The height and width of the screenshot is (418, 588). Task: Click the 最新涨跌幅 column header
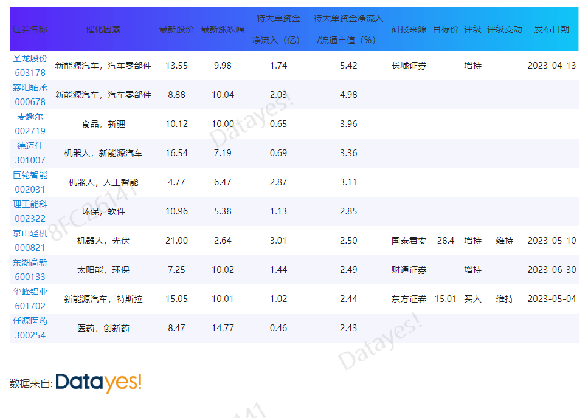tap(223, 29)
